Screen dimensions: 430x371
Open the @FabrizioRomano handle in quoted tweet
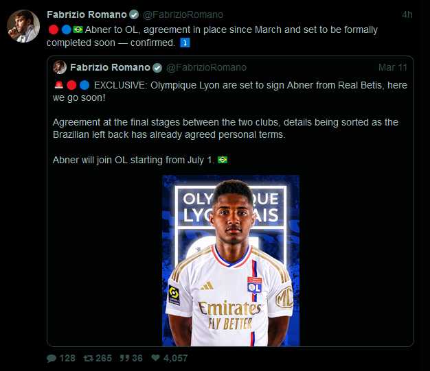(x=206, y=67)
